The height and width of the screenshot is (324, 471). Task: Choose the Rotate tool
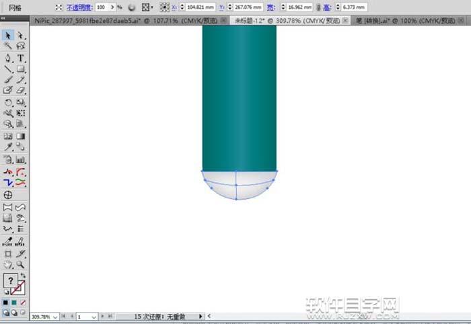click(x=8, y=102)
